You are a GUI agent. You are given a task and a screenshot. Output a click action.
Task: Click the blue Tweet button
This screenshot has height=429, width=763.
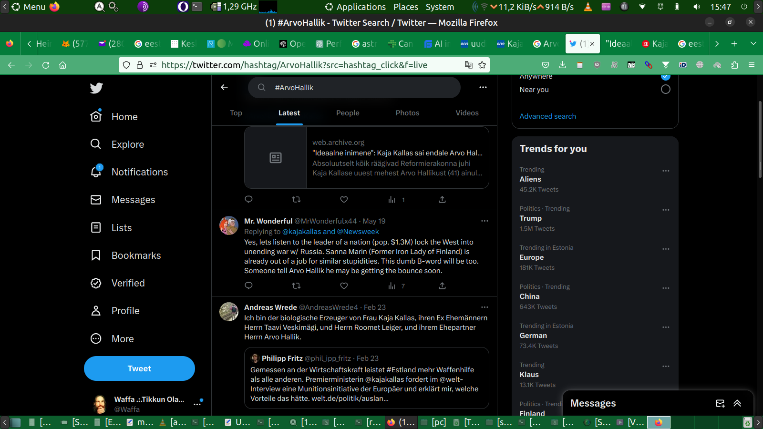coord(139,368)
